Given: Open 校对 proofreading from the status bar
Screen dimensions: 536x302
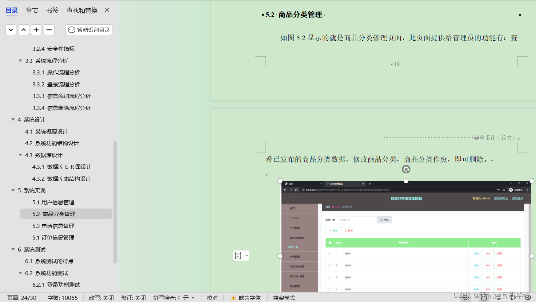Looking at the screenshot, I should click(212, 298).
